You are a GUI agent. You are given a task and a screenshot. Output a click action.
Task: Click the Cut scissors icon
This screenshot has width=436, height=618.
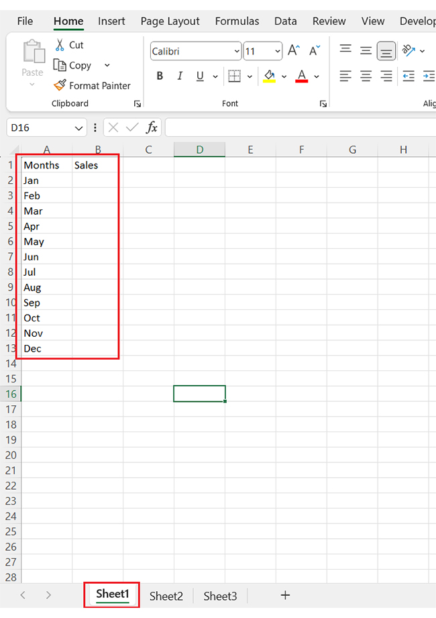(x=60, y=45)
